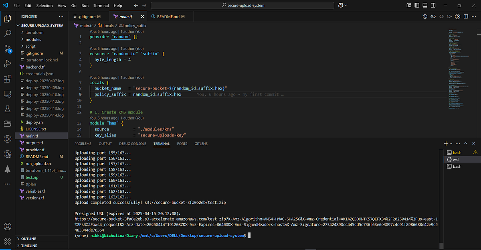Viewport: 481px width, 250px height.
Task: Open the Search view in activity bar
Action: [x=7, y=33]
